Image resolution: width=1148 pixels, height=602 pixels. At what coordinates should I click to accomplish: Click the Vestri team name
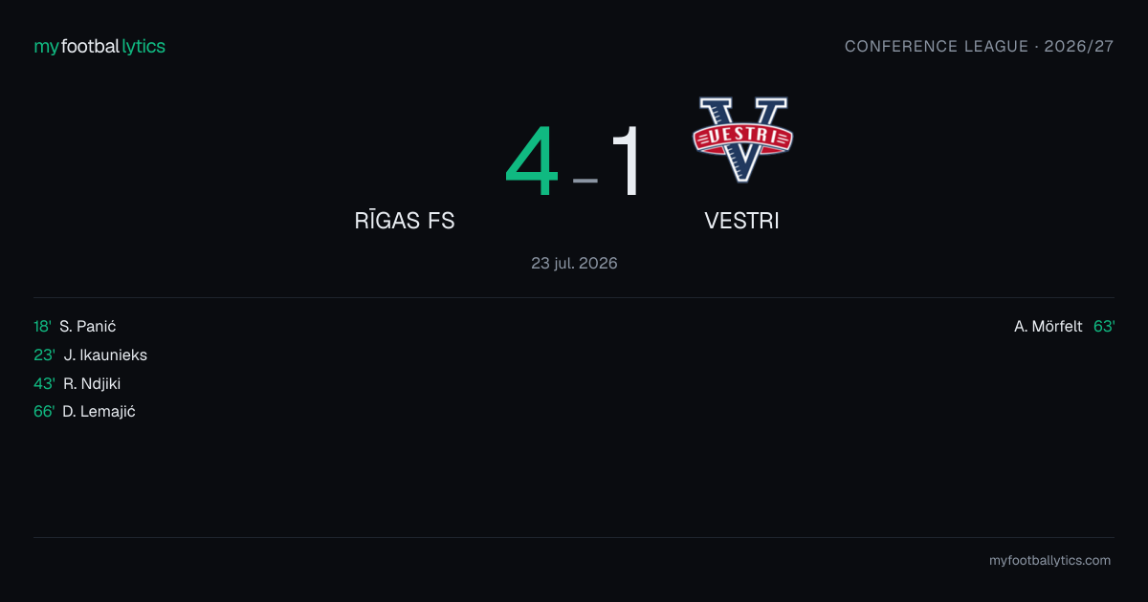click(742, 221)
